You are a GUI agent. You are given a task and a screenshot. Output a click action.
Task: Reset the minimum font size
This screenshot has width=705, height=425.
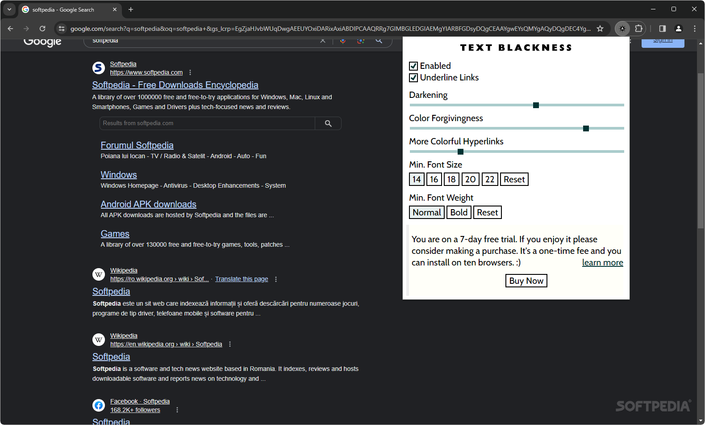514,179
